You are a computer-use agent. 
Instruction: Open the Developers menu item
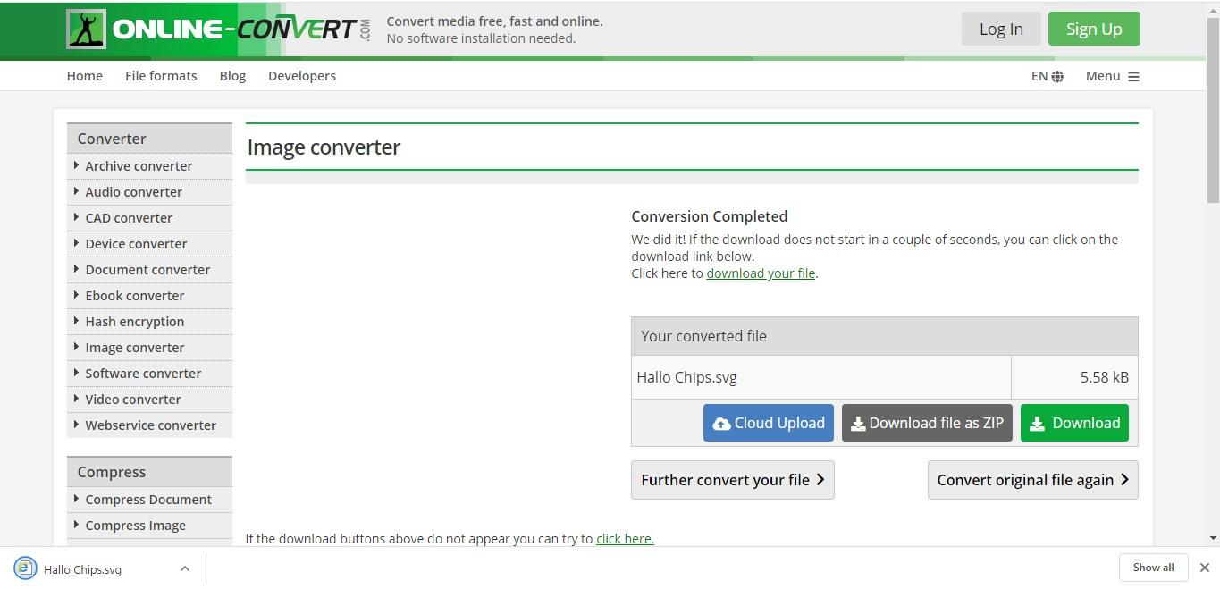(x=302, y=76)
